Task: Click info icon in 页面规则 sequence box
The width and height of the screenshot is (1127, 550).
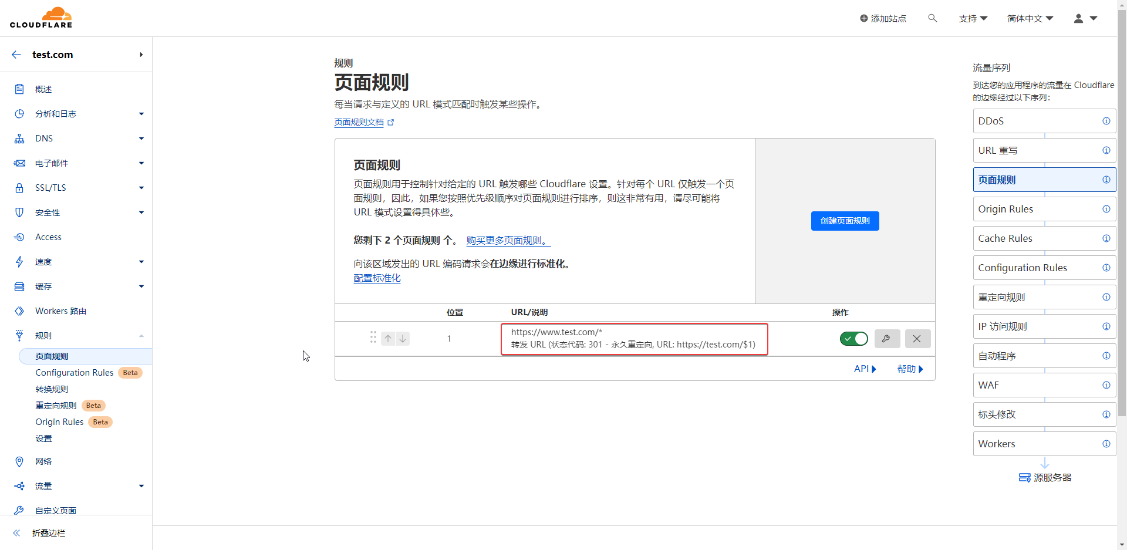Action: point(1106,180)
